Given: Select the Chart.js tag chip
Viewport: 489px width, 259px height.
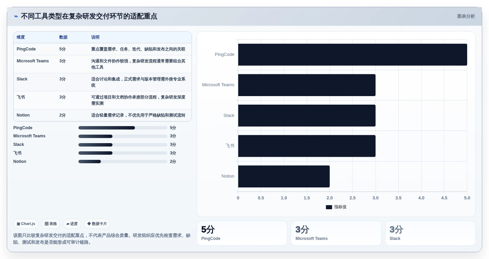Looking at the screenshot, I should click(x=26, y=224).
